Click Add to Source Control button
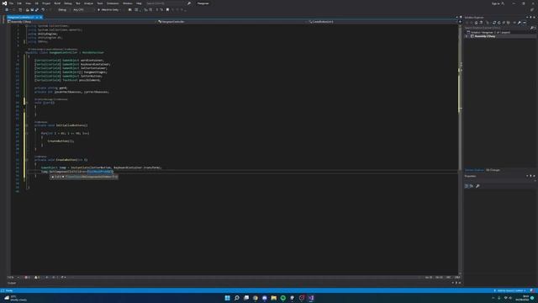The height and width of the screenshot is (303, 538). (510, 290)
